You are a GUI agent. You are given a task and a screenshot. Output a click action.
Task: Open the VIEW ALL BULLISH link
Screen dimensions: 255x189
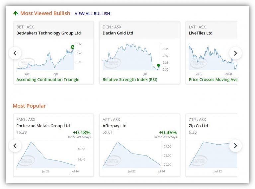92,14
